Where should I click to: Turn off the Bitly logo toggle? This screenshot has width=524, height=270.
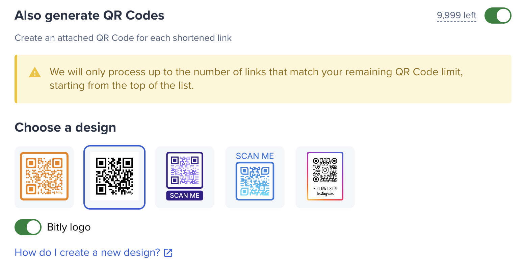click(28, 227)
